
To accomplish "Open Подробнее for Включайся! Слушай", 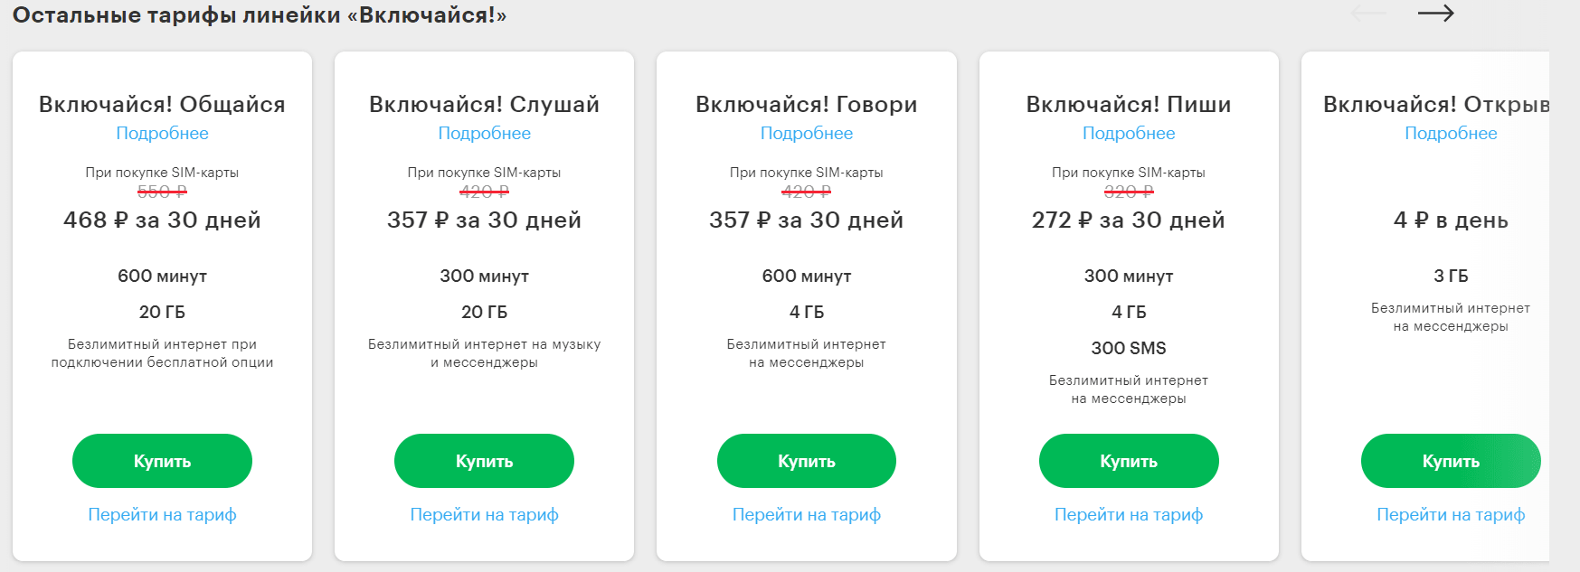I will (x=484, y=134).
